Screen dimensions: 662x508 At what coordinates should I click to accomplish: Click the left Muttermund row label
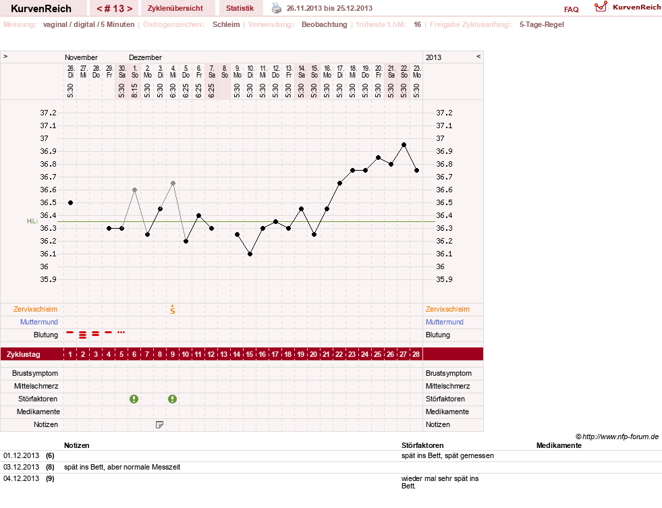click(x=39, y=322)
